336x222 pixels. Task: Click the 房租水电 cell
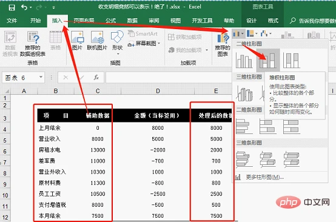(x=56, y=150)
